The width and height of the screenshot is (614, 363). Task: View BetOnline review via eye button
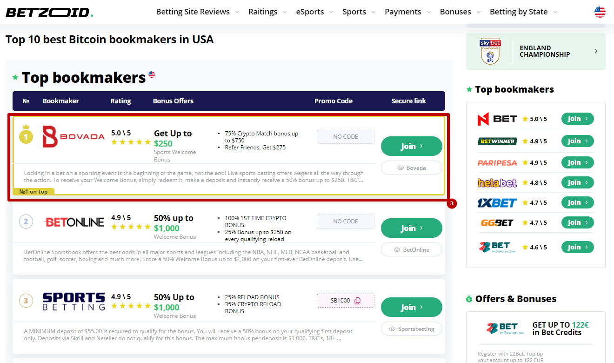[411, 250]
